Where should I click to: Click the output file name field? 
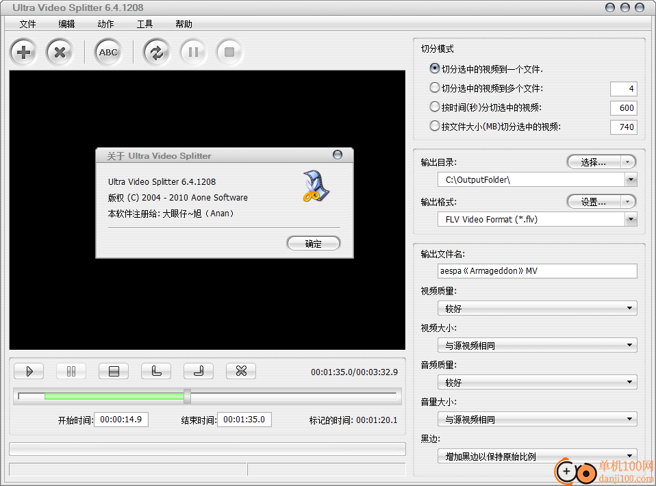pyautogui.click(x=537, y=271)
